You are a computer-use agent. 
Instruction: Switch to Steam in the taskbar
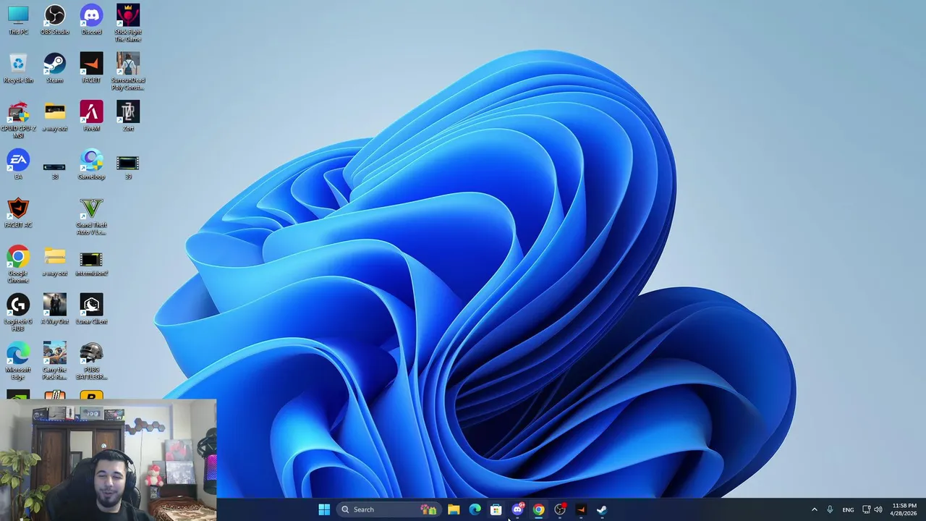click(x=602, y=509)
